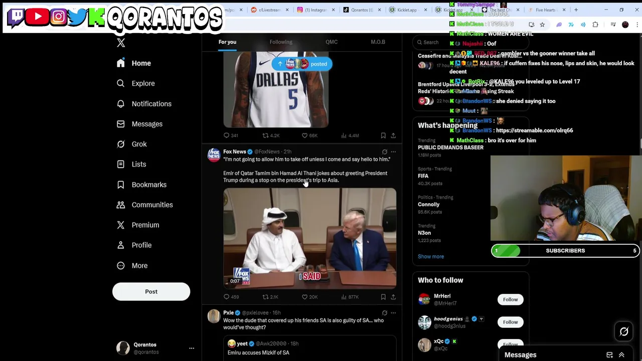Open trending topic PUBLIC DEMANDS BASEER
This screenshot has height=361, width=642.
pos(450,147)
